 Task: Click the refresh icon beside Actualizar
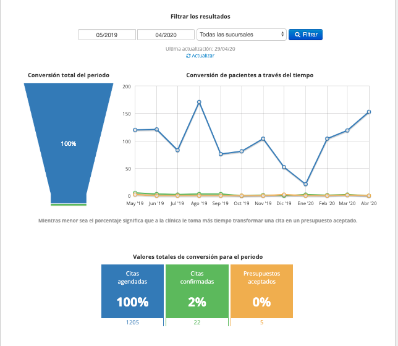[188, 56]
